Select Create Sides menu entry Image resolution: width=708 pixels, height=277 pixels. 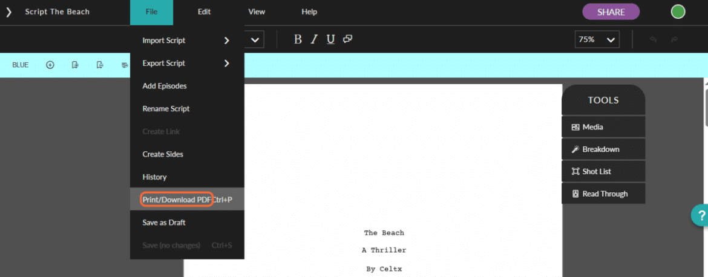click(x=187, y=154)
